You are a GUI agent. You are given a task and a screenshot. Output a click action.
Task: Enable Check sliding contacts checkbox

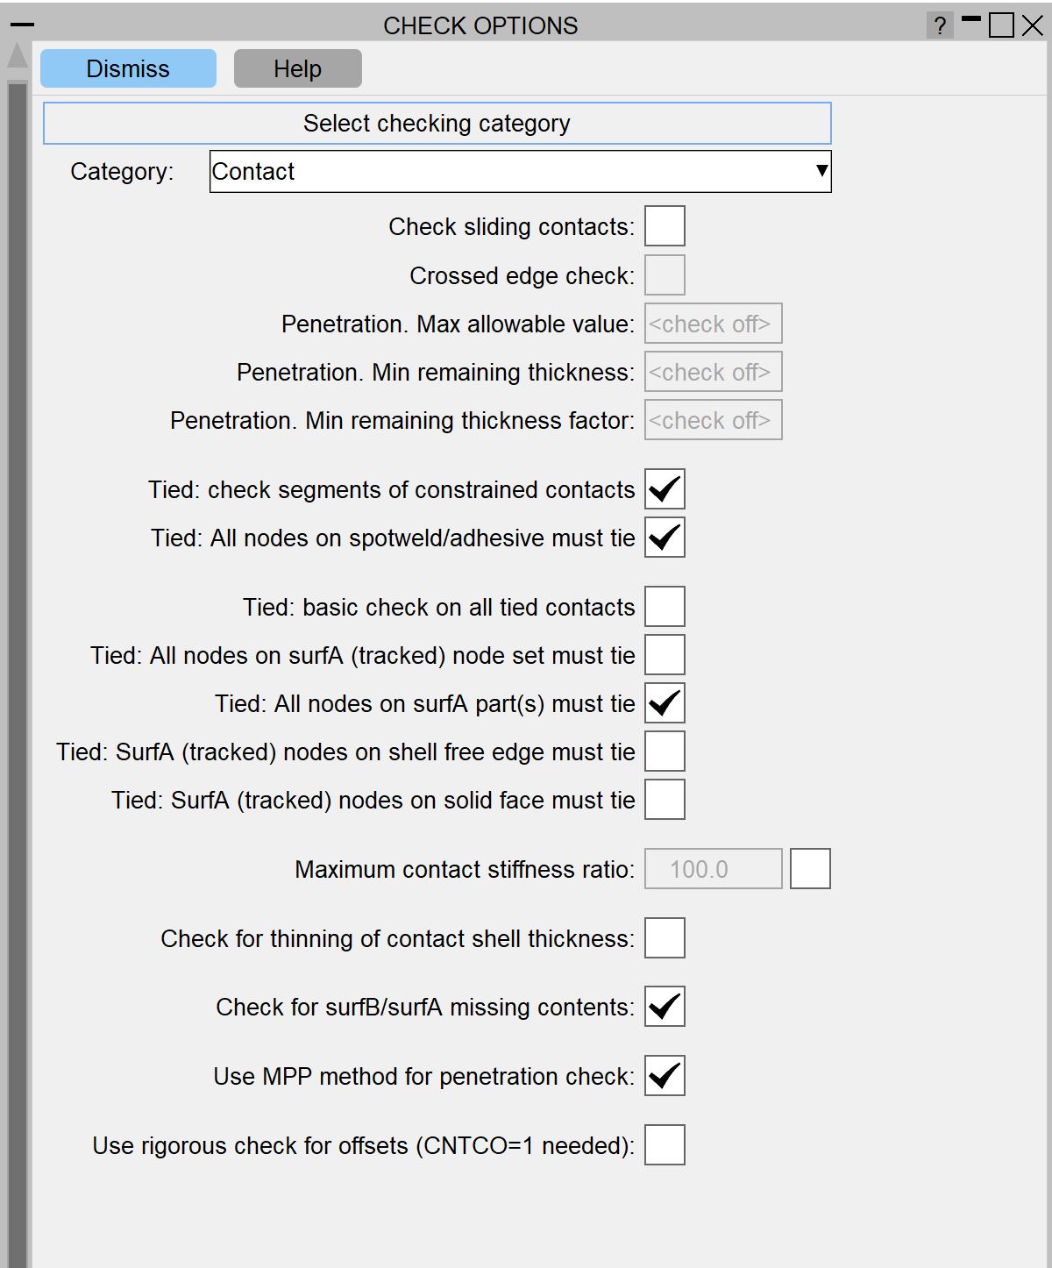tap(665, 226)
